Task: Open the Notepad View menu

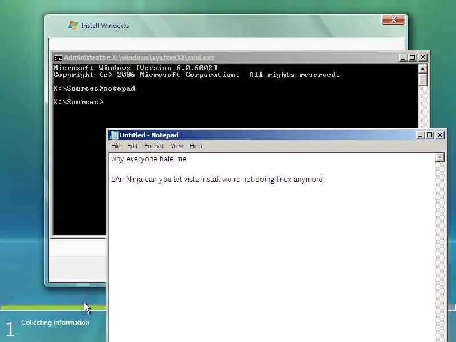Action: tap(177, 146)
